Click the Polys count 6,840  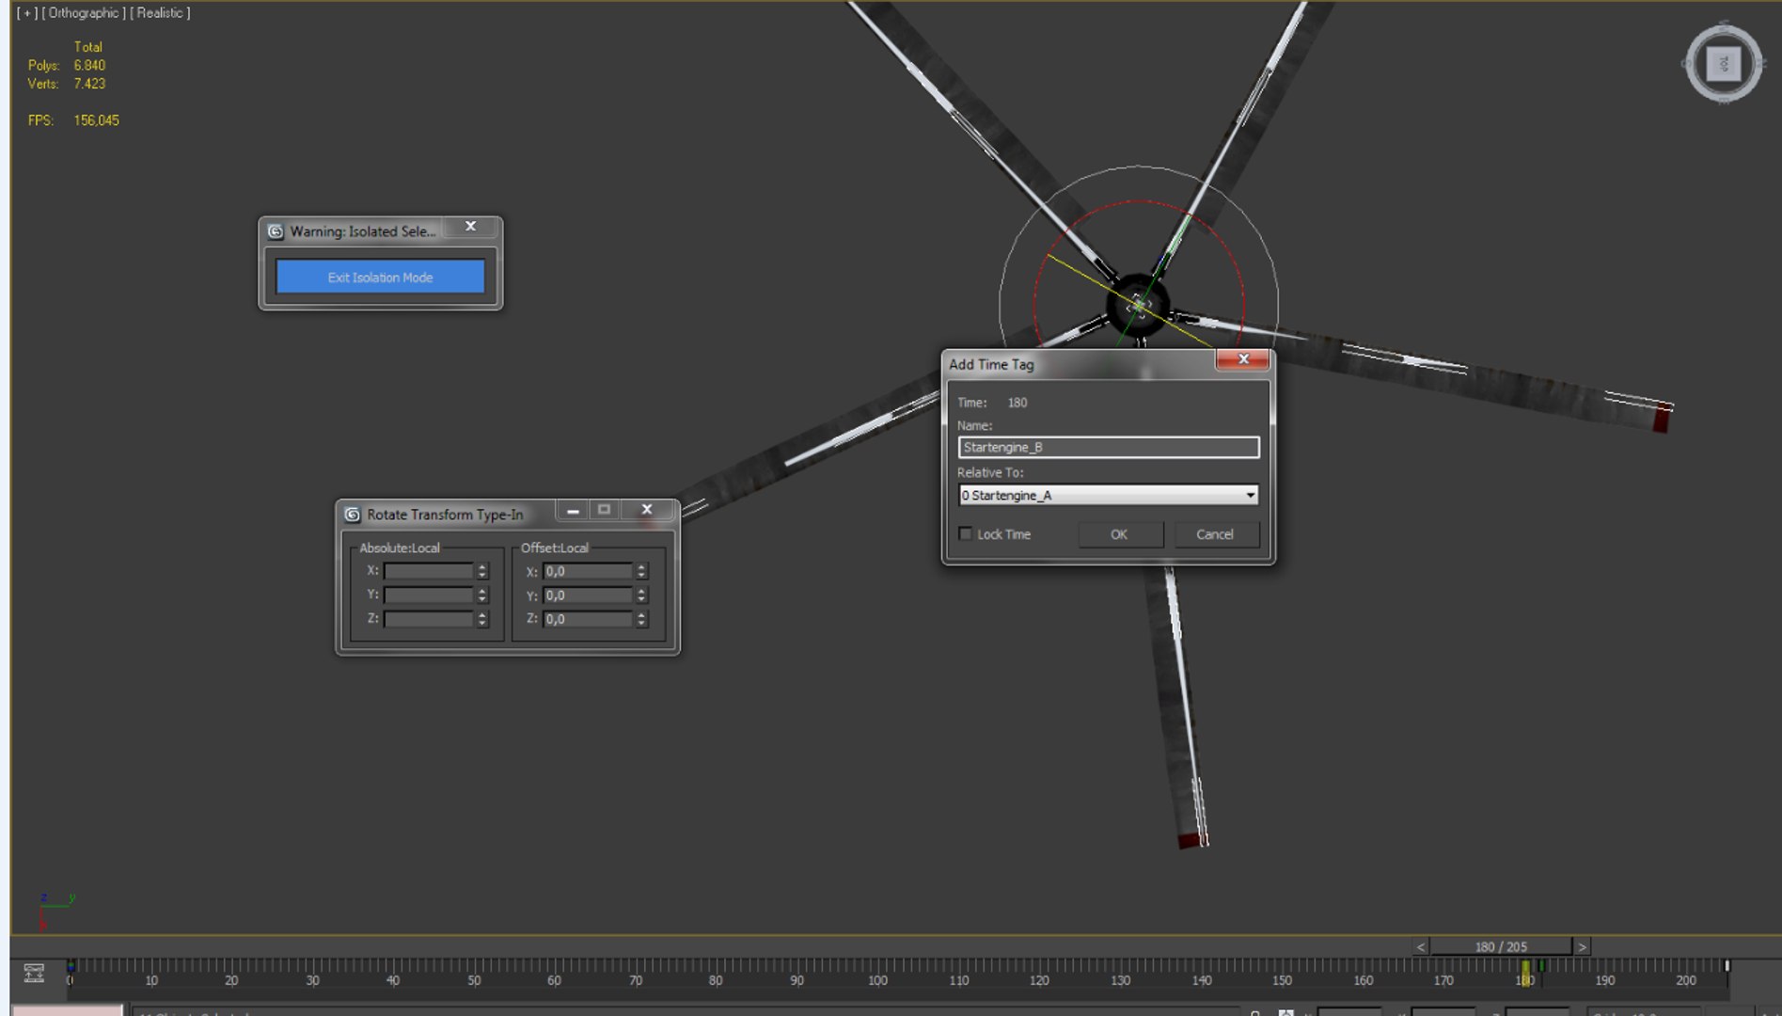89,65
